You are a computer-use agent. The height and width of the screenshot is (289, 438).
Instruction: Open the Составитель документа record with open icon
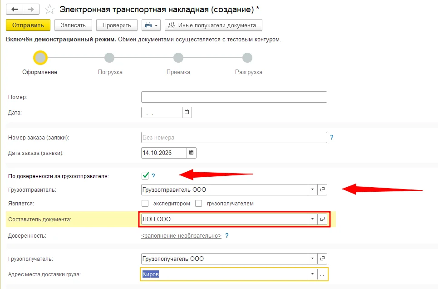click(322, 219)
